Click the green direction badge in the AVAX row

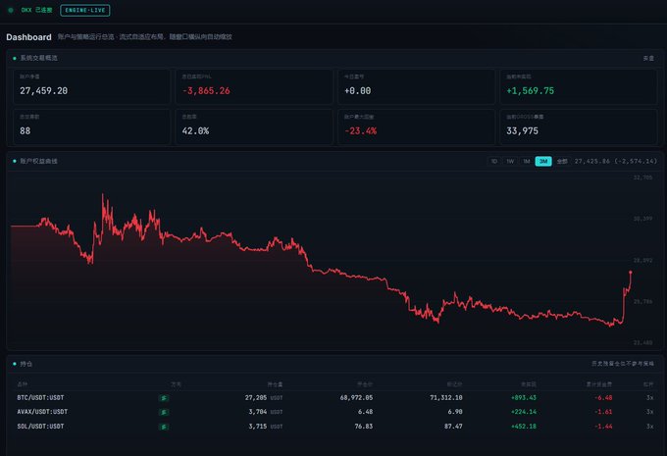164,412
